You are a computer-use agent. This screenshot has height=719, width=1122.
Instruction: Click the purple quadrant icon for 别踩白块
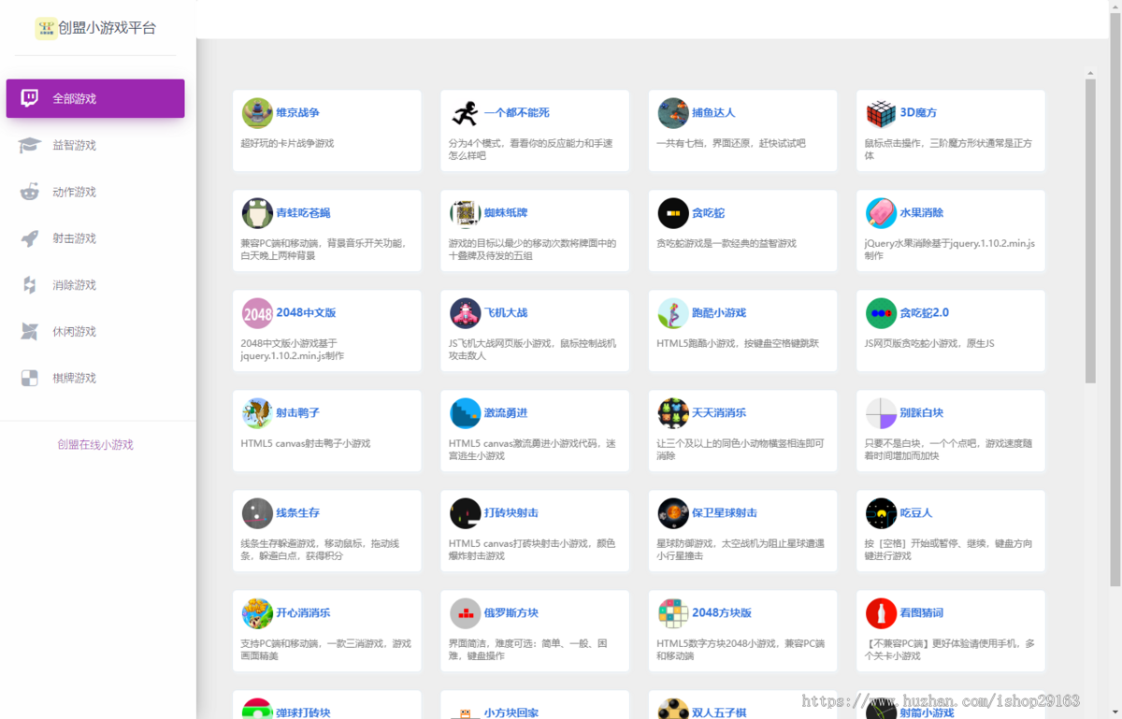pyautogui.click(x=881, y=413)
